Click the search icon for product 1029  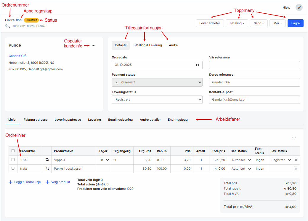(47, 160)
